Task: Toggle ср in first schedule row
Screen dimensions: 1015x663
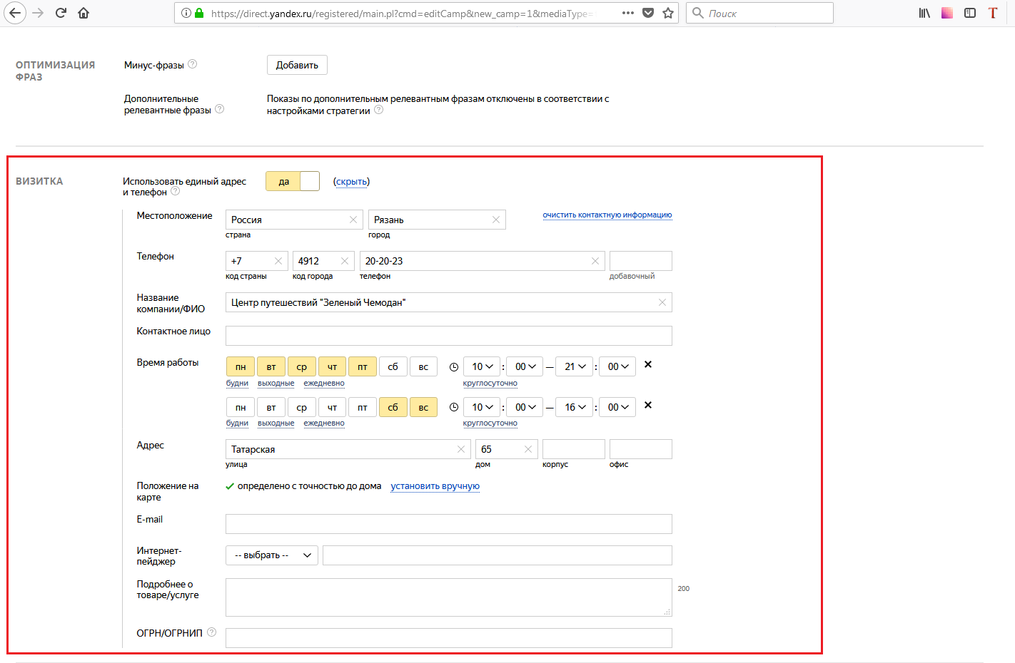Action: point(302,366)
